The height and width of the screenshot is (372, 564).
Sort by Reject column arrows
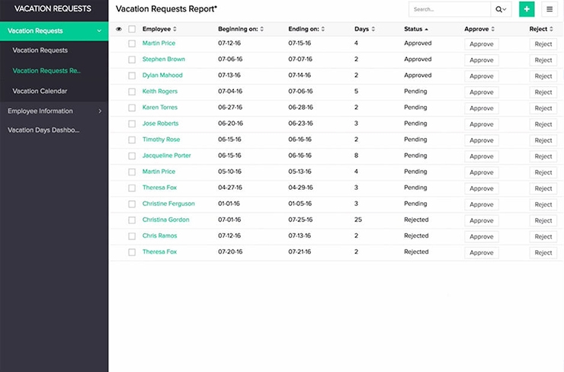551,29
